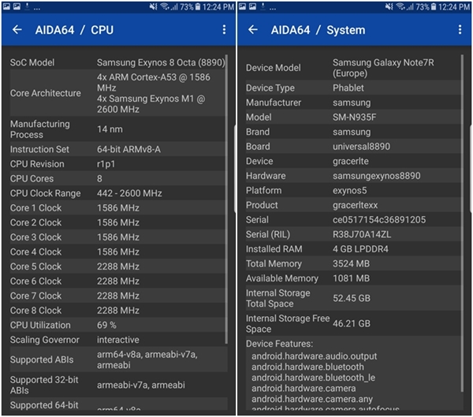473x417 pixels.
Task: Select Board universal8890 value
Action: tap(361, 147)
